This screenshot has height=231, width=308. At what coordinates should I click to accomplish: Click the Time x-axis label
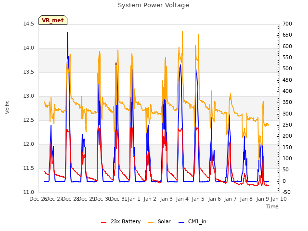point(272,206)
